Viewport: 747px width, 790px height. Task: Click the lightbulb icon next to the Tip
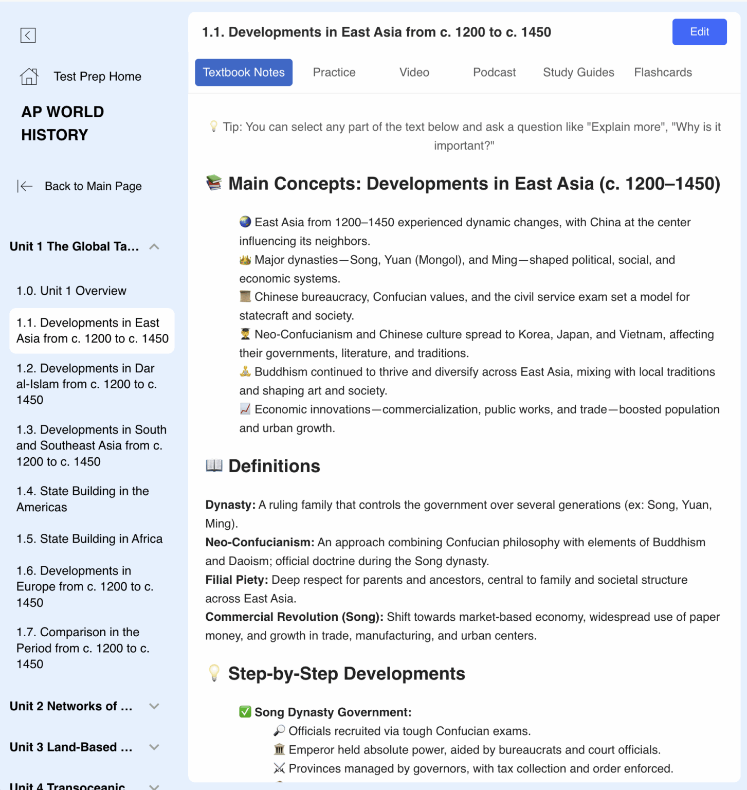pyautogui.click(x=213, y=127)
